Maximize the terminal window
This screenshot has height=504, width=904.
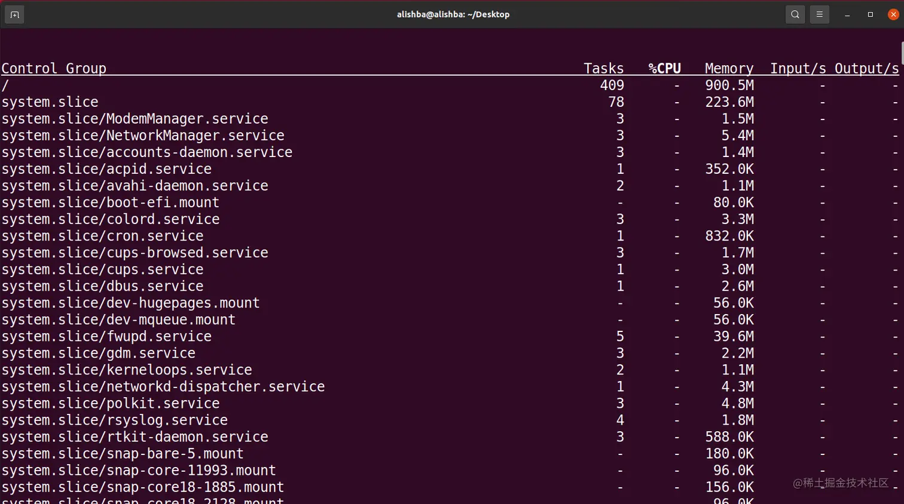coord(871,14)
